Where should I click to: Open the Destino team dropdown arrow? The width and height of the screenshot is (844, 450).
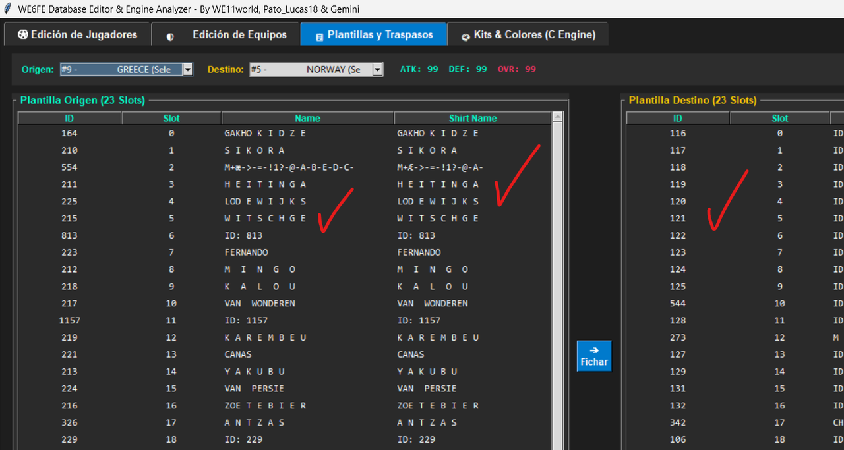click(377, 69)
